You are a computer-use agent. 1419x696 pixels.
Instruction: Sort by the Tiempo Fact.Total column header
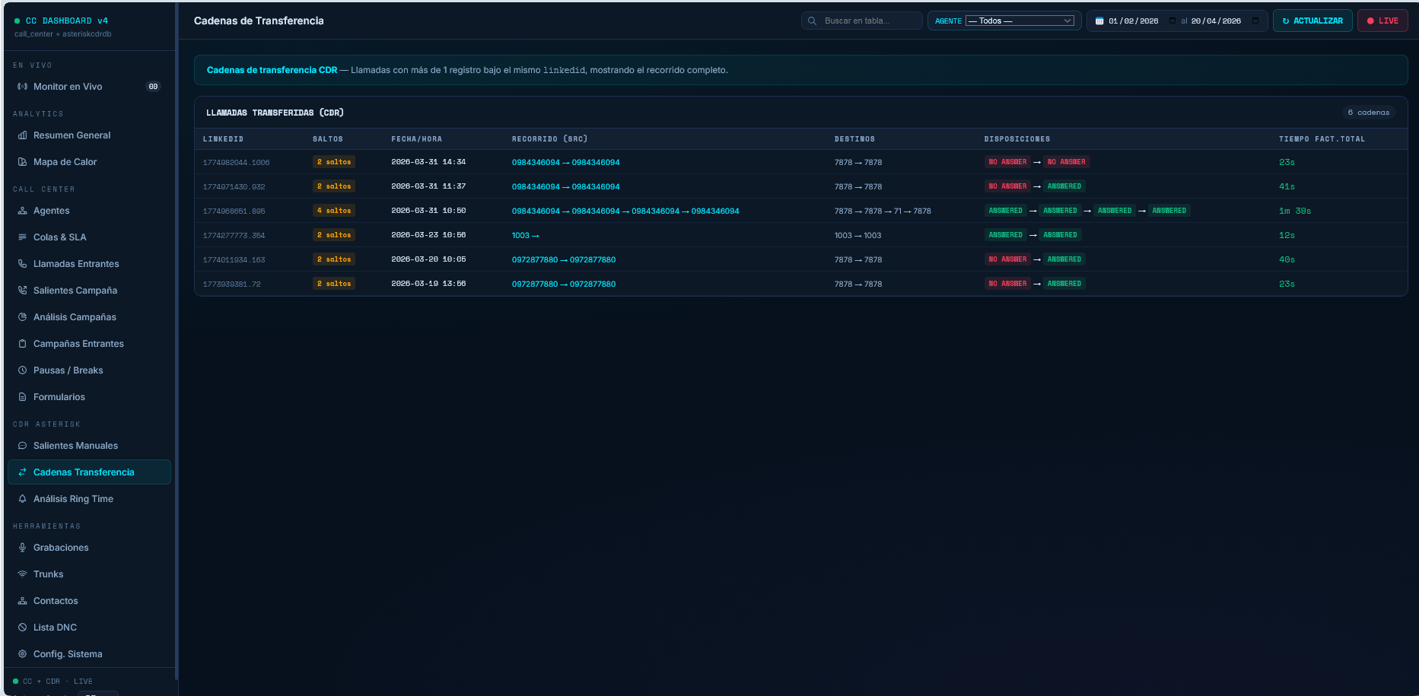1322,139
